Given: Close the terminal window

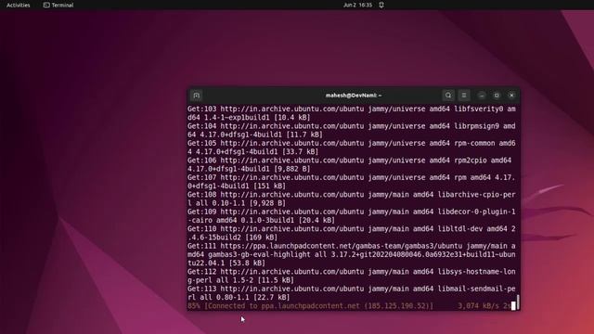Looking at the screenshot, I should point(511,96).
